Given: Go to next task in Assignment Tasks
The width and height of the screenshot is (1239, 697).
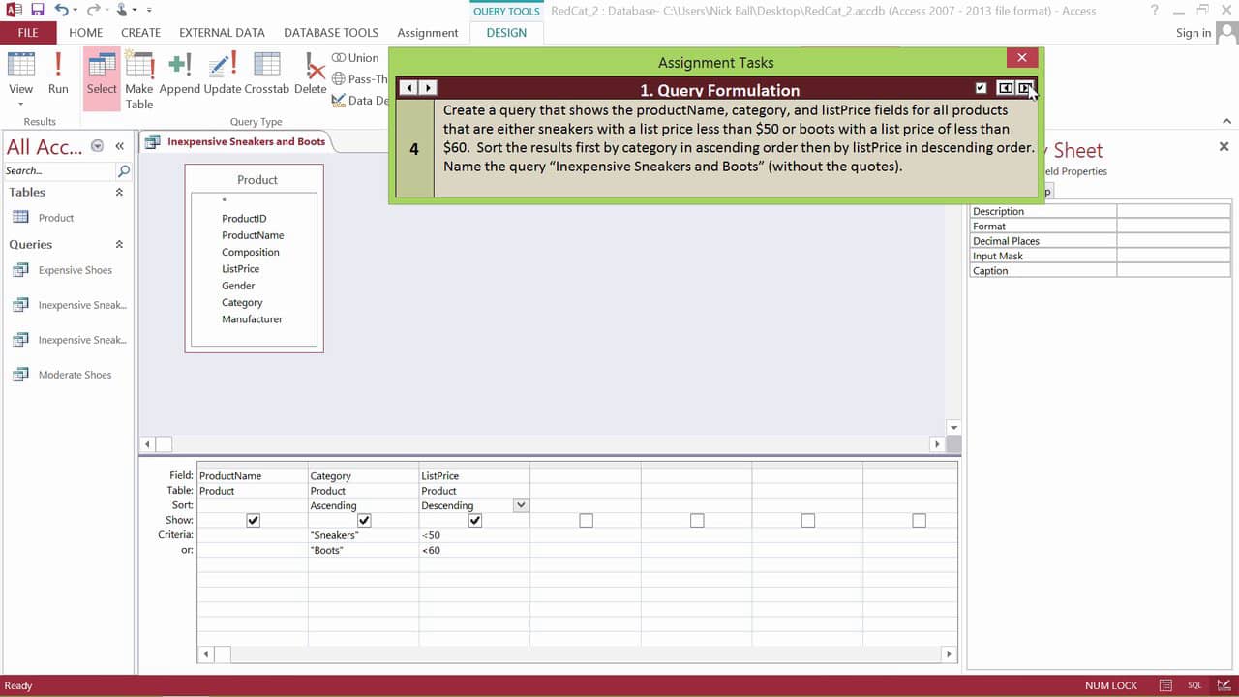Looking at the screenshot, I should 427,88.
